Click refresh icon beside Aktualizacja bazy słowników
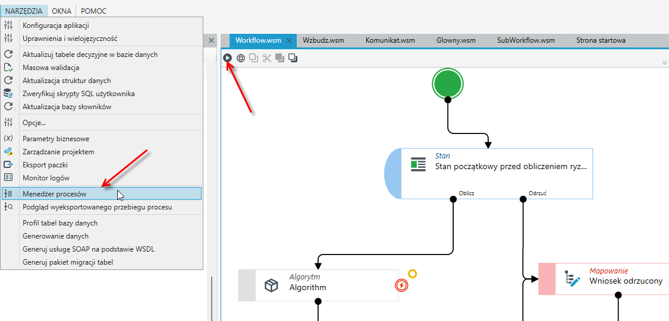The height and width of the screenshot is (321, 669). [8, 106]
